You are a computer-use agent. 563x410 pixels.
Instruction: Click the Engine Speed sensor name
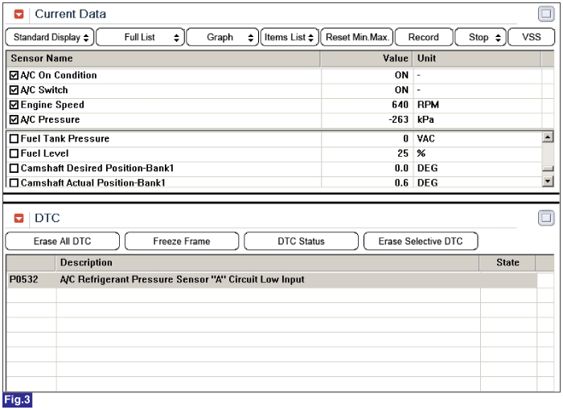52,105
